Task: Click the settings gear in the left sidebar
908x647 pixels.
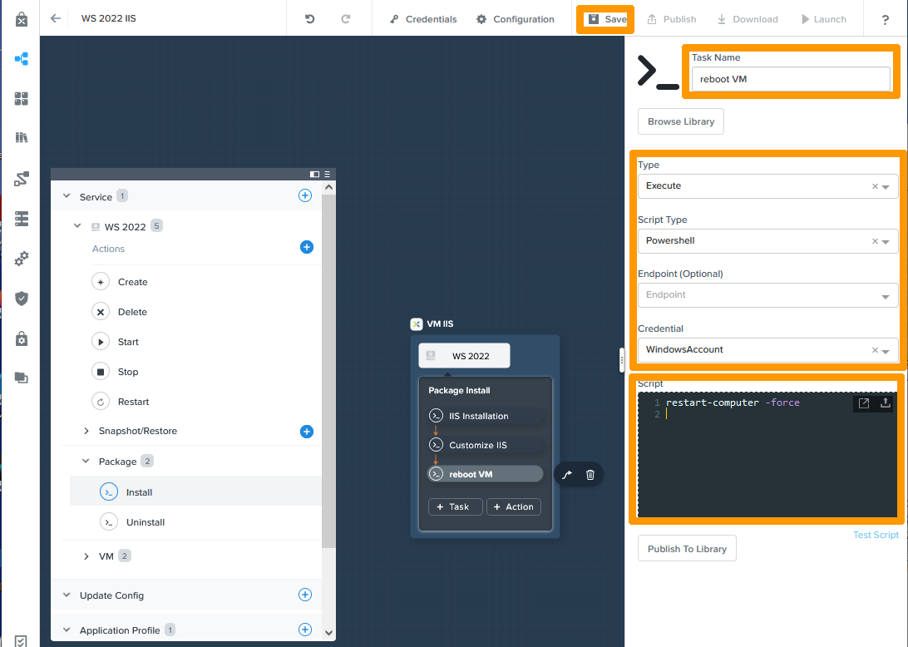Action: pos(21,259)
